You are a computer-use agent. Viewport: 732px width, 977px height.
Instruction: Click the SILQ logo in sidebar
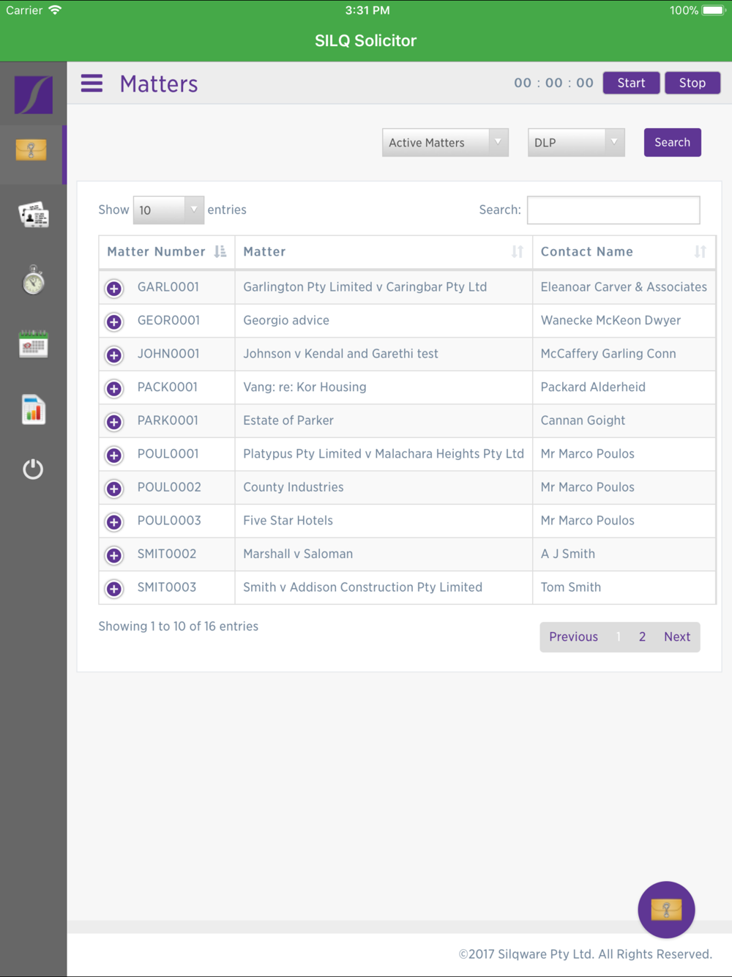tap(33, 94)
